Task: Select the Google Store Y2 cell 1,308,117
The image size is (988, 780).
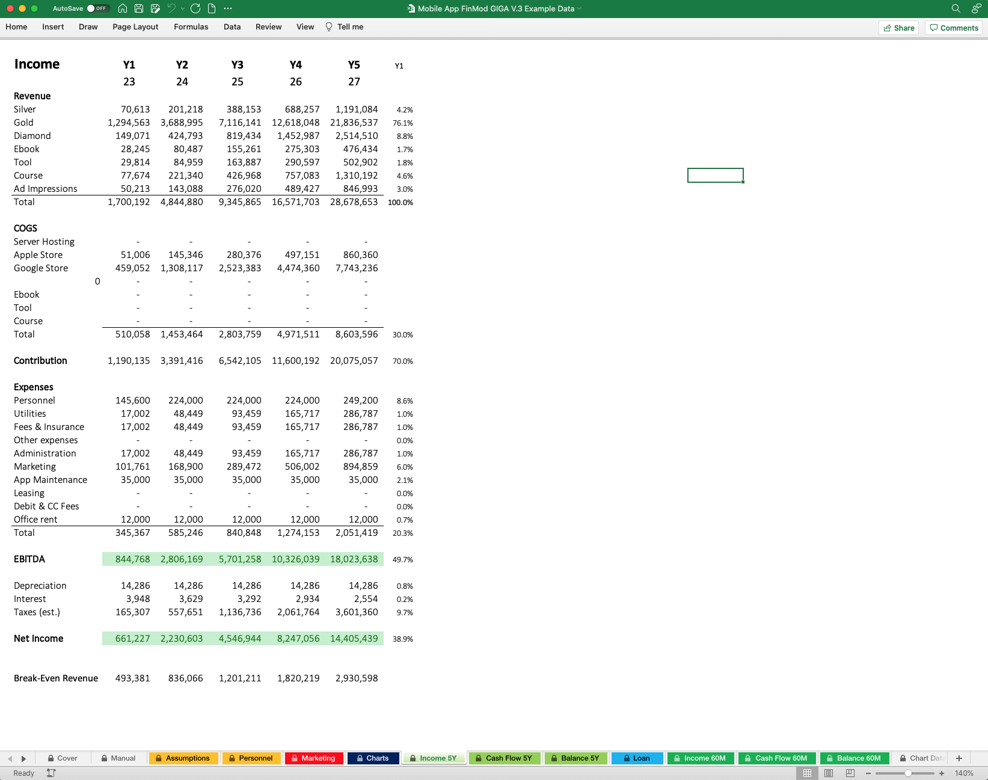Action: 182,268
